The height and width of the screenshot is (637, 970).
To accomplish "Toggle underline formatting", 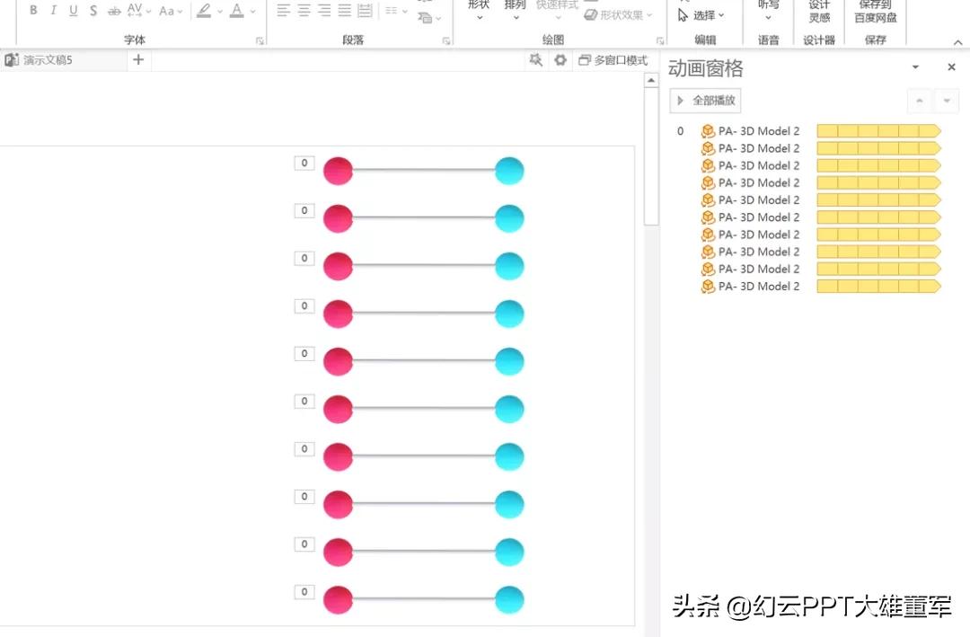I will pyautogui.click(x=73, y=10).
